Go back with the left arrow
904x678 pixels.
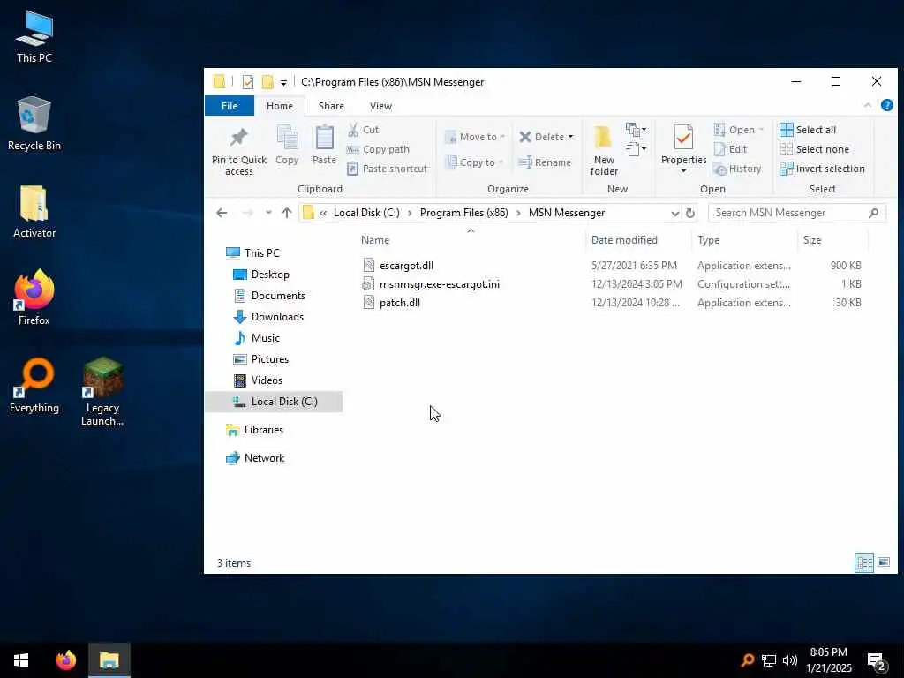[222, 213]
